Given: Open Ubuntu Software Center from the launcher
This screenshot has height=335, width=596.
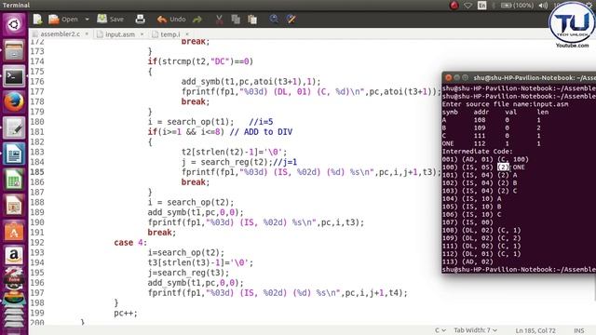Looking at the screenshot, I should point(14,231).
